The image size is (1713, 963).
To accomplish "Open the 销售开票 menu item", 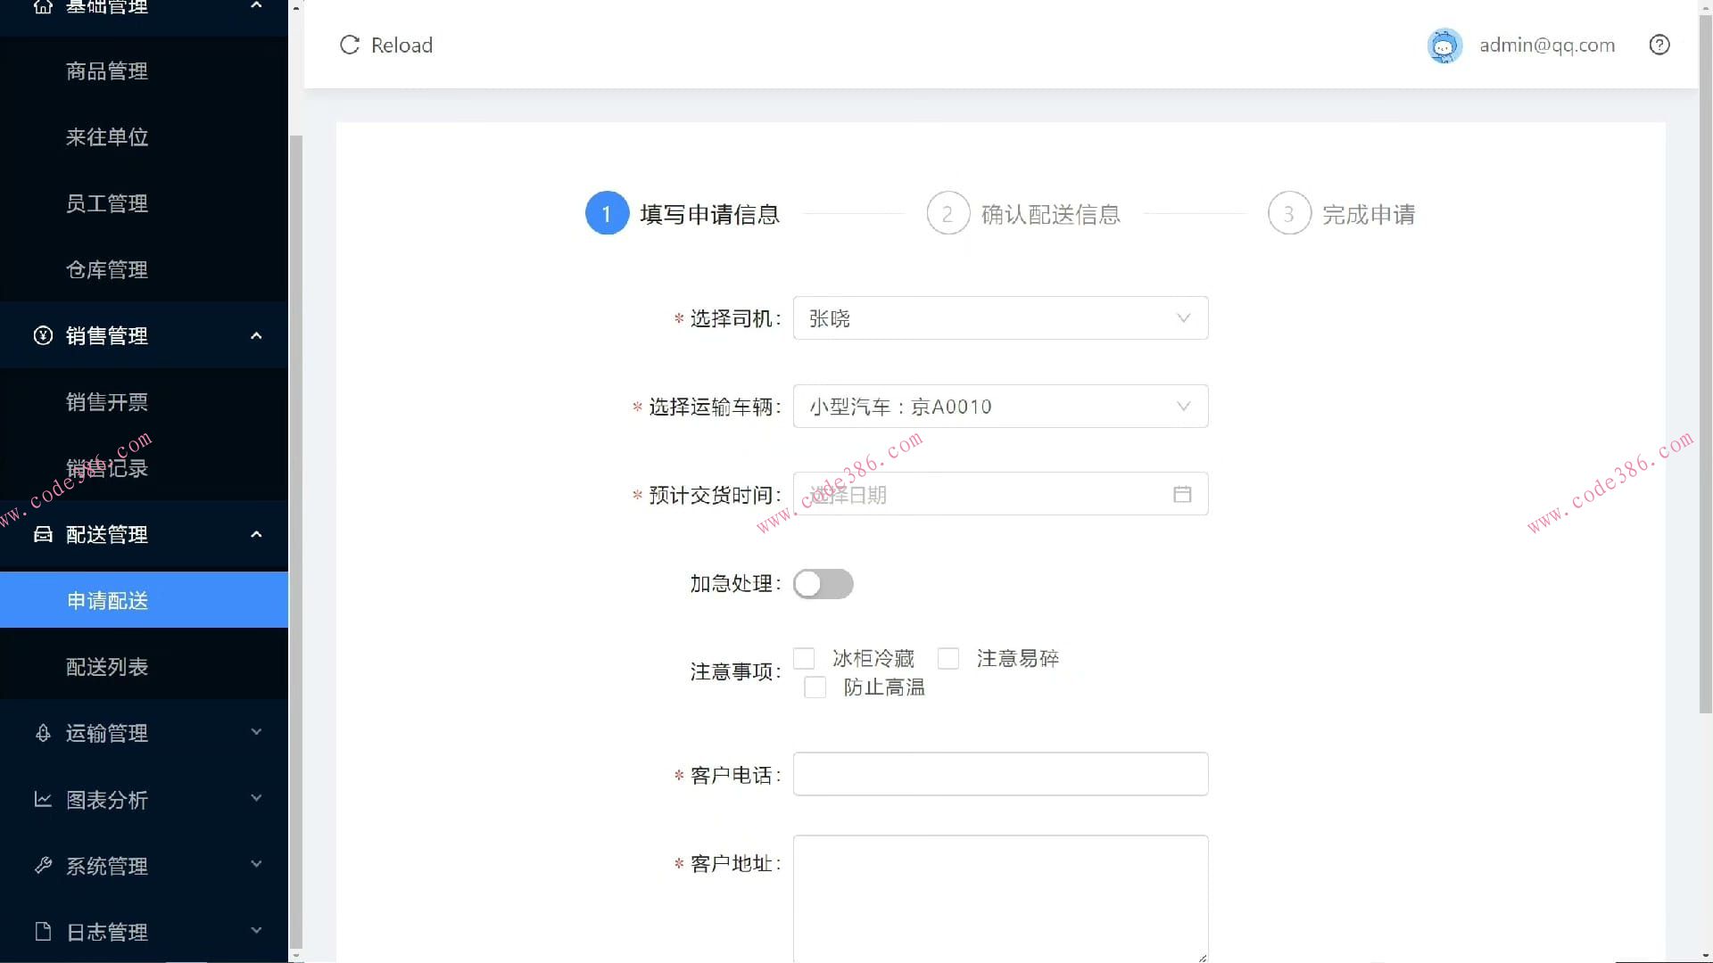I will click(x=106, y=401).
